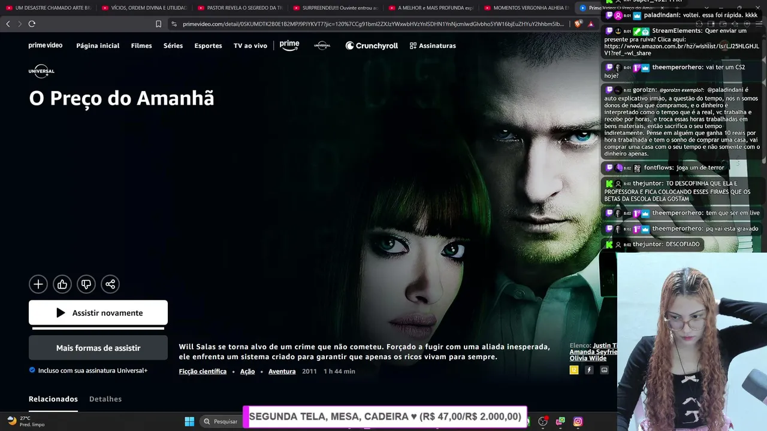Click the donation goal banner 'SEGUNDA TELA, MESA, CADEIRA'

pyautogui.click(x=385, y=417)
